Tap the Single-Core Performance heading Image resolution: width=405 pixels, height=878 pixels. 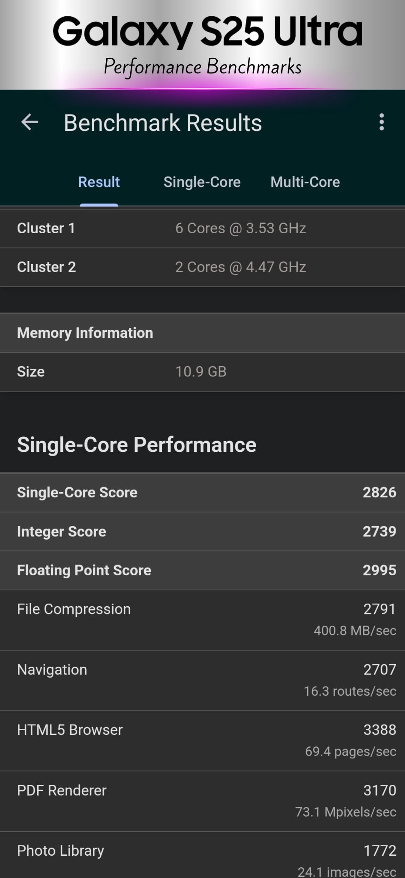click(x=137, y=445)
